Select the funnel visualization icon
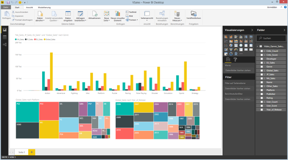The image size is (288, 160). (x=231, y=50)
